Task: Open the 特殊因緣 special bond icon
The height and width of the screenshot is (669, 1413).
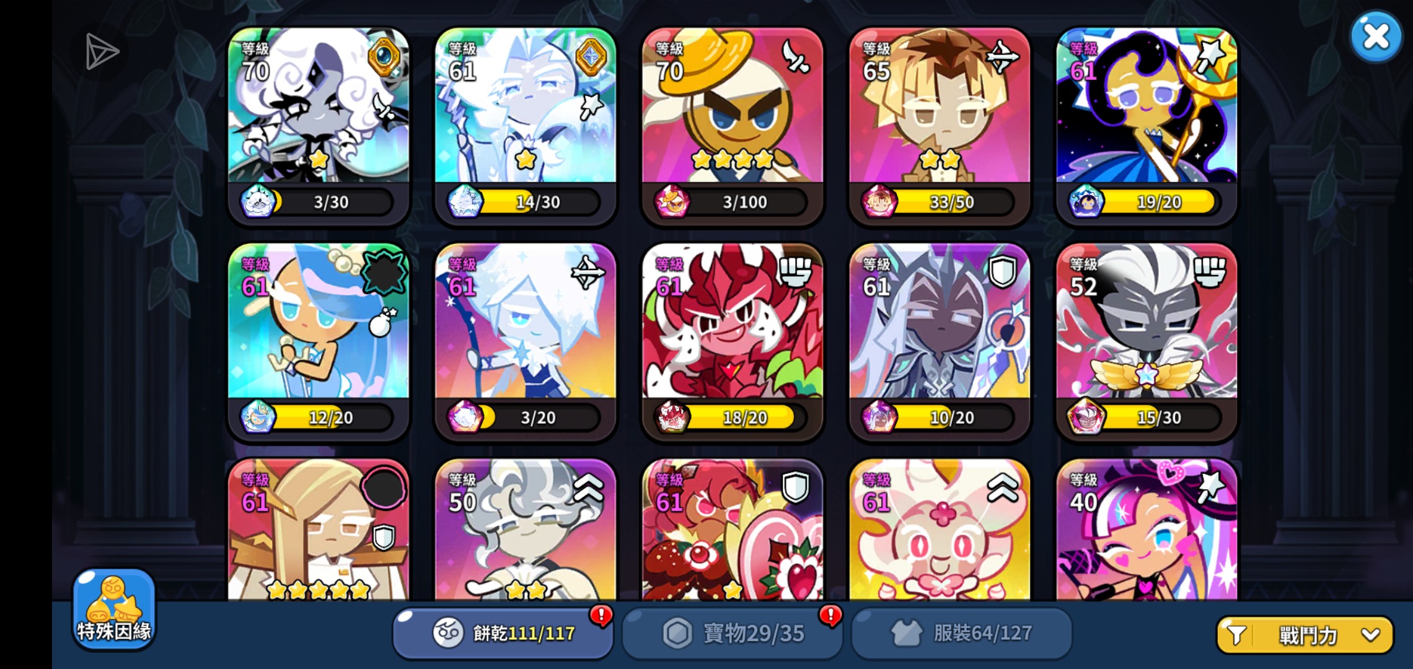Action: coord(114,609)
